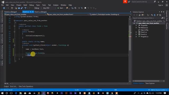Click the Refresh icon in Solution Explorer
This screenshot has width=169, height=95.
155,15
